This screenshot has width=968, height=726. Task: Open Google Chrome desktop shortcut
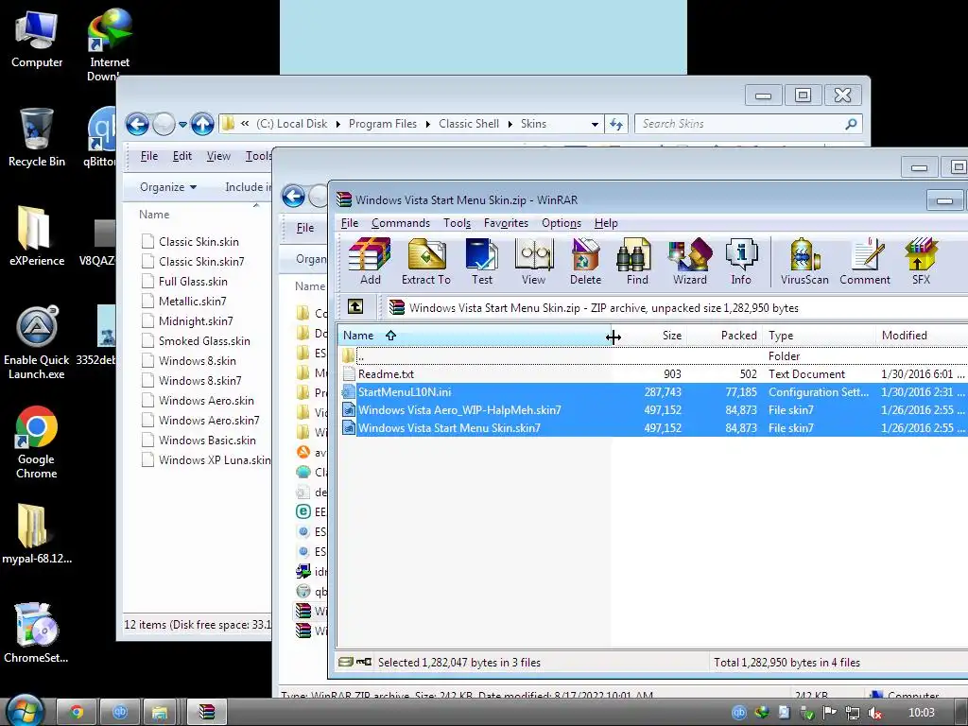click(x=37, y=442)
